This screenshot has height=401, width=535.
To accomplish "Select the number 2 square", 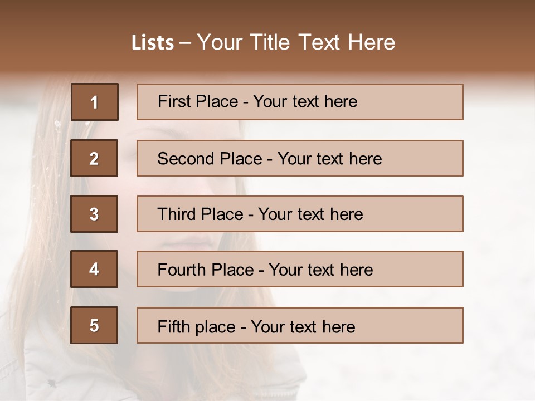I will (94, 158).
